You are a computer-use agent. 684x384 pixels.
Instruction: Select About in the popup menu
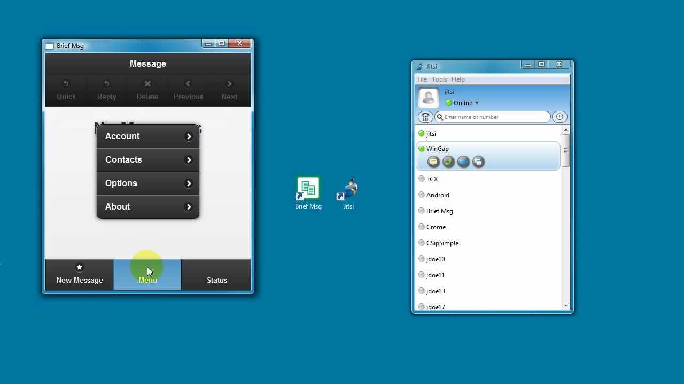148,207
